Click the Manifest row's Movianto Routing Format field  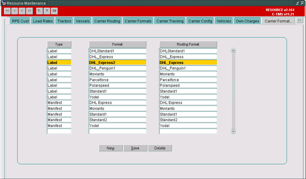(x=188, y=108)
